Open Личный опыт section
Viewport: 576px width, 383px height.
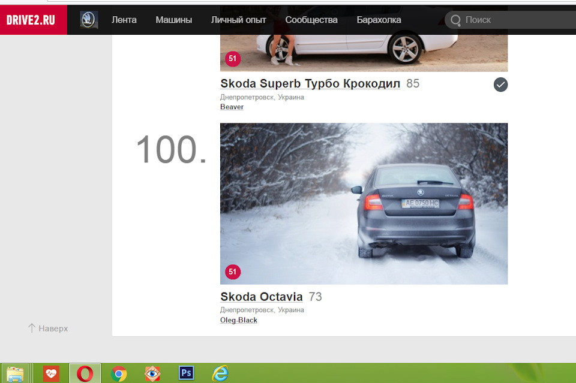click(x=238, y=20)
